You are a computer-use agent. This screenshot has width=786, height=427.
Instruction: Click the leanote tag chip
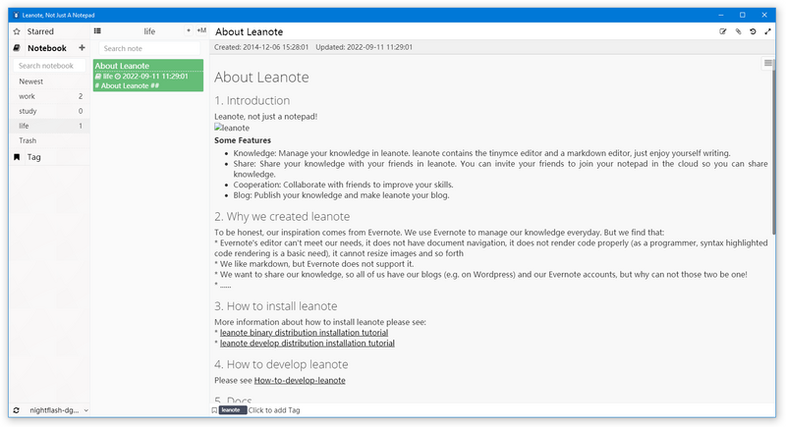[233, 410]
